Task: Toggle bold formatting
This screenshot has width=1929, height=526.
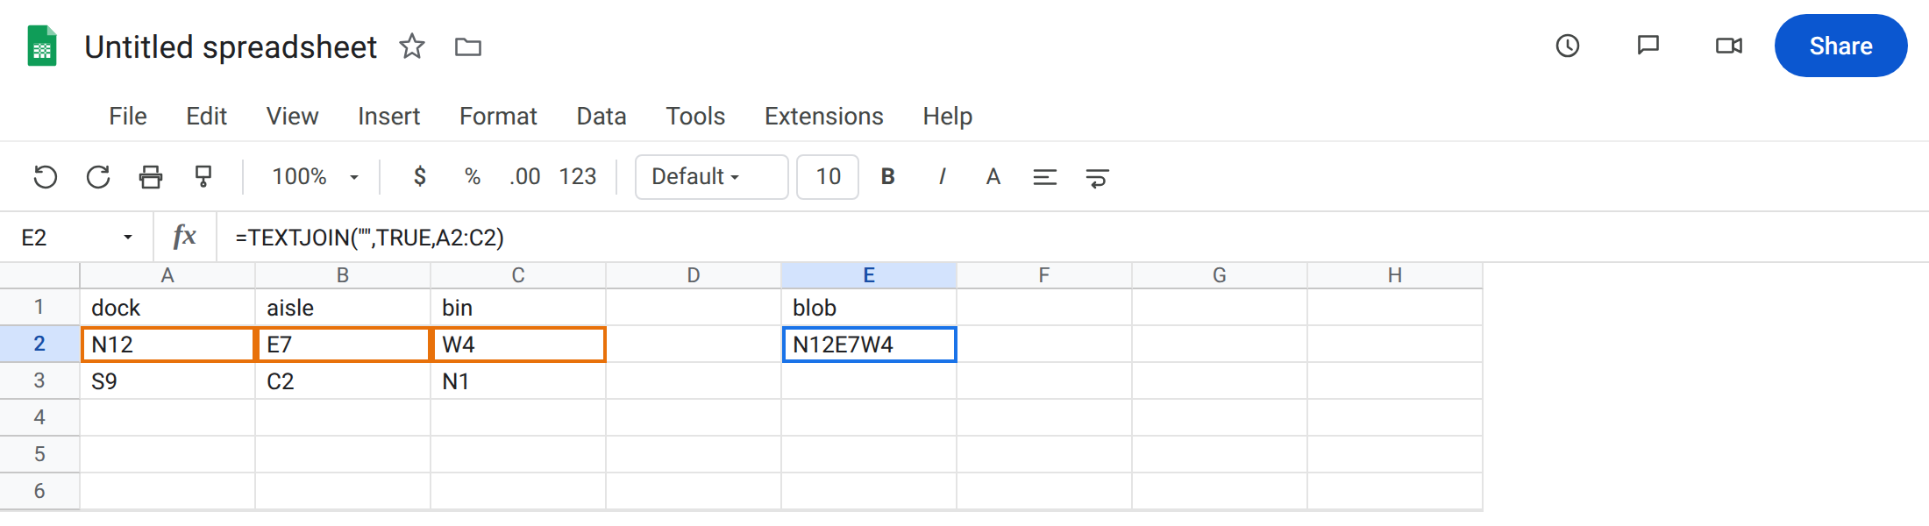Action: tap(887, 177)
